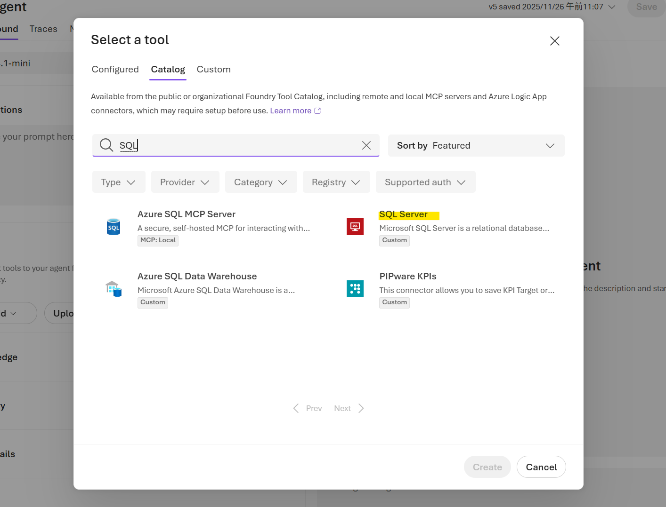Click the Learn more external link icon
Screen dimensions: 666x507
(318, 111)
